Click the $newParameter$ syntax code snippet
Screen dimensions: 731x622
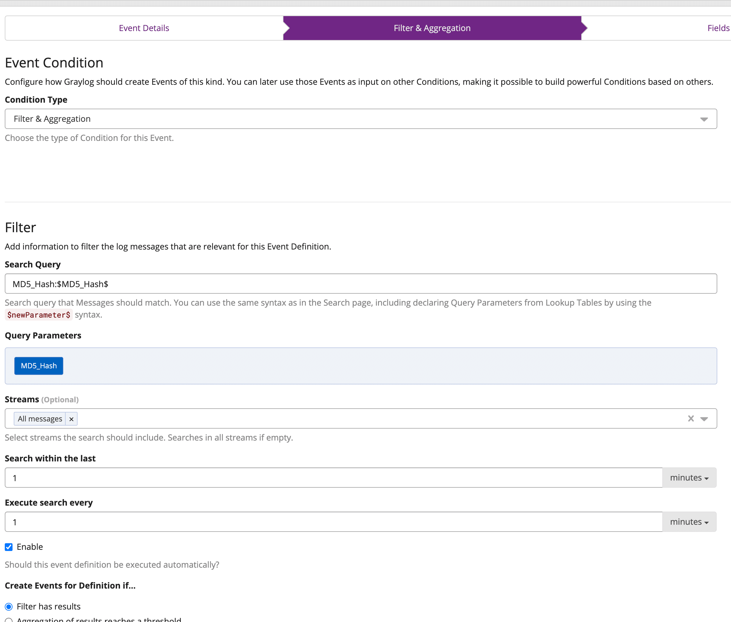click(39, 315)
